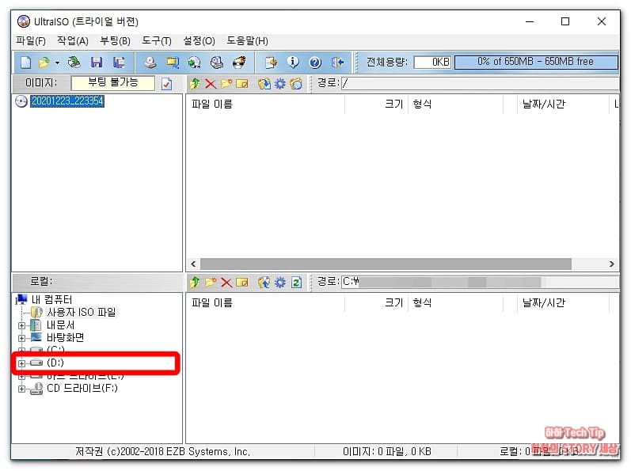Viewport: 631px width, 471px height.
Task: Click the 부팅 불가능 boot status field
Action: 112,83
